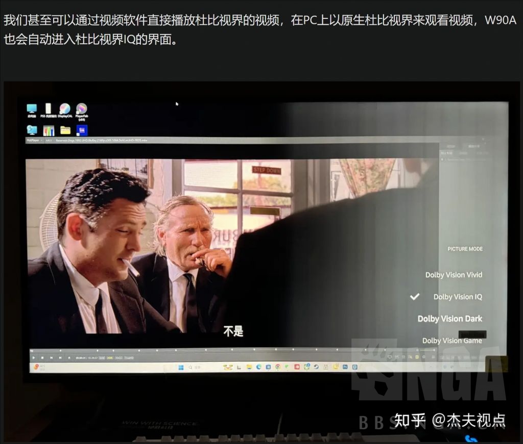Launch Google Chrome from the taskbar

click(x=277, y=366)
